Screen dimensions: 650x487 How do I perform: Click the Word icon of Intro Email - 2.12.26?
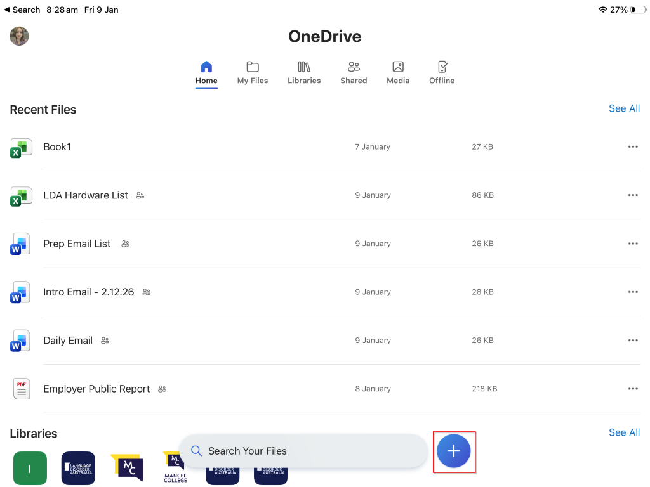pos(20,292)
